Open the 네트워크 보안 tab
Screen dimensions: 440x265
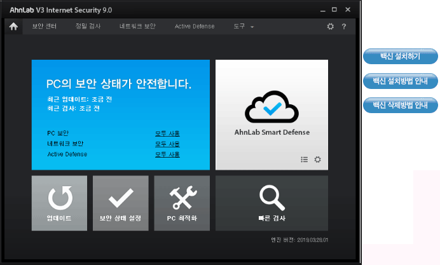pos(137,26)
